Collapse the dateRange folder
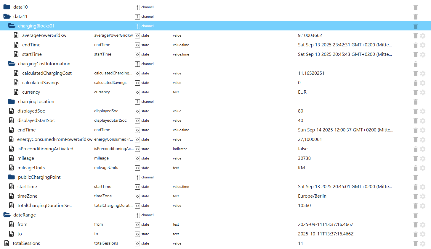The height and width of the screenshot is (249, 431). (7, 215)
